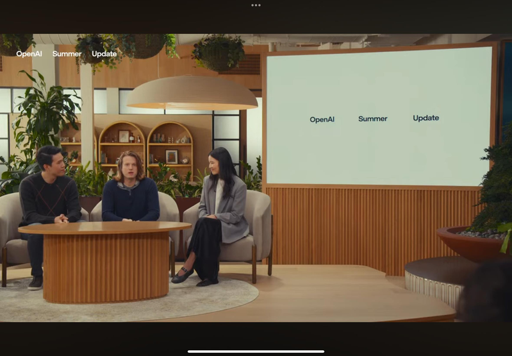
Task: Click 'Update' on the presentation screen
Action: click(425, 118)
